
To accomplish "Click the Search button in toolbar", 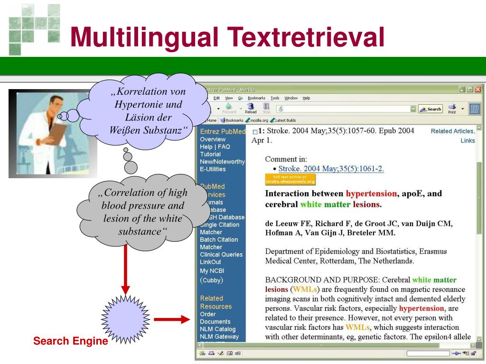I will (x=430, y=109).
